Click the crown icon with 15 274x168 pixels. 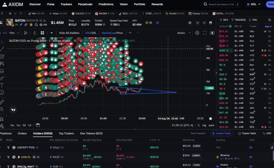(149, 23)
